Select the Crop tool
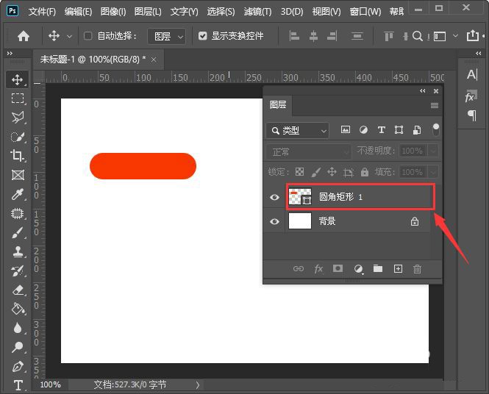Image resolution: width=489 pixels, height=394 pixels. point(17,155)
